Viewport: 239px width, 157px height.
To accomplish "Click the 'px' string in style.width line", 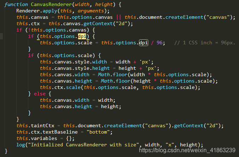I will pos(145,62).
